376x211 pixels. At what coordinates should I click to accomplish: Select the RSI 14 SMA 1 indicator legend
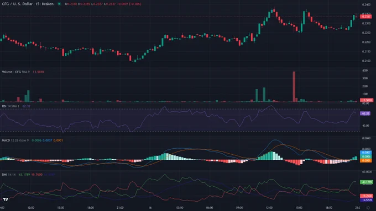click(x=11, y=106)
